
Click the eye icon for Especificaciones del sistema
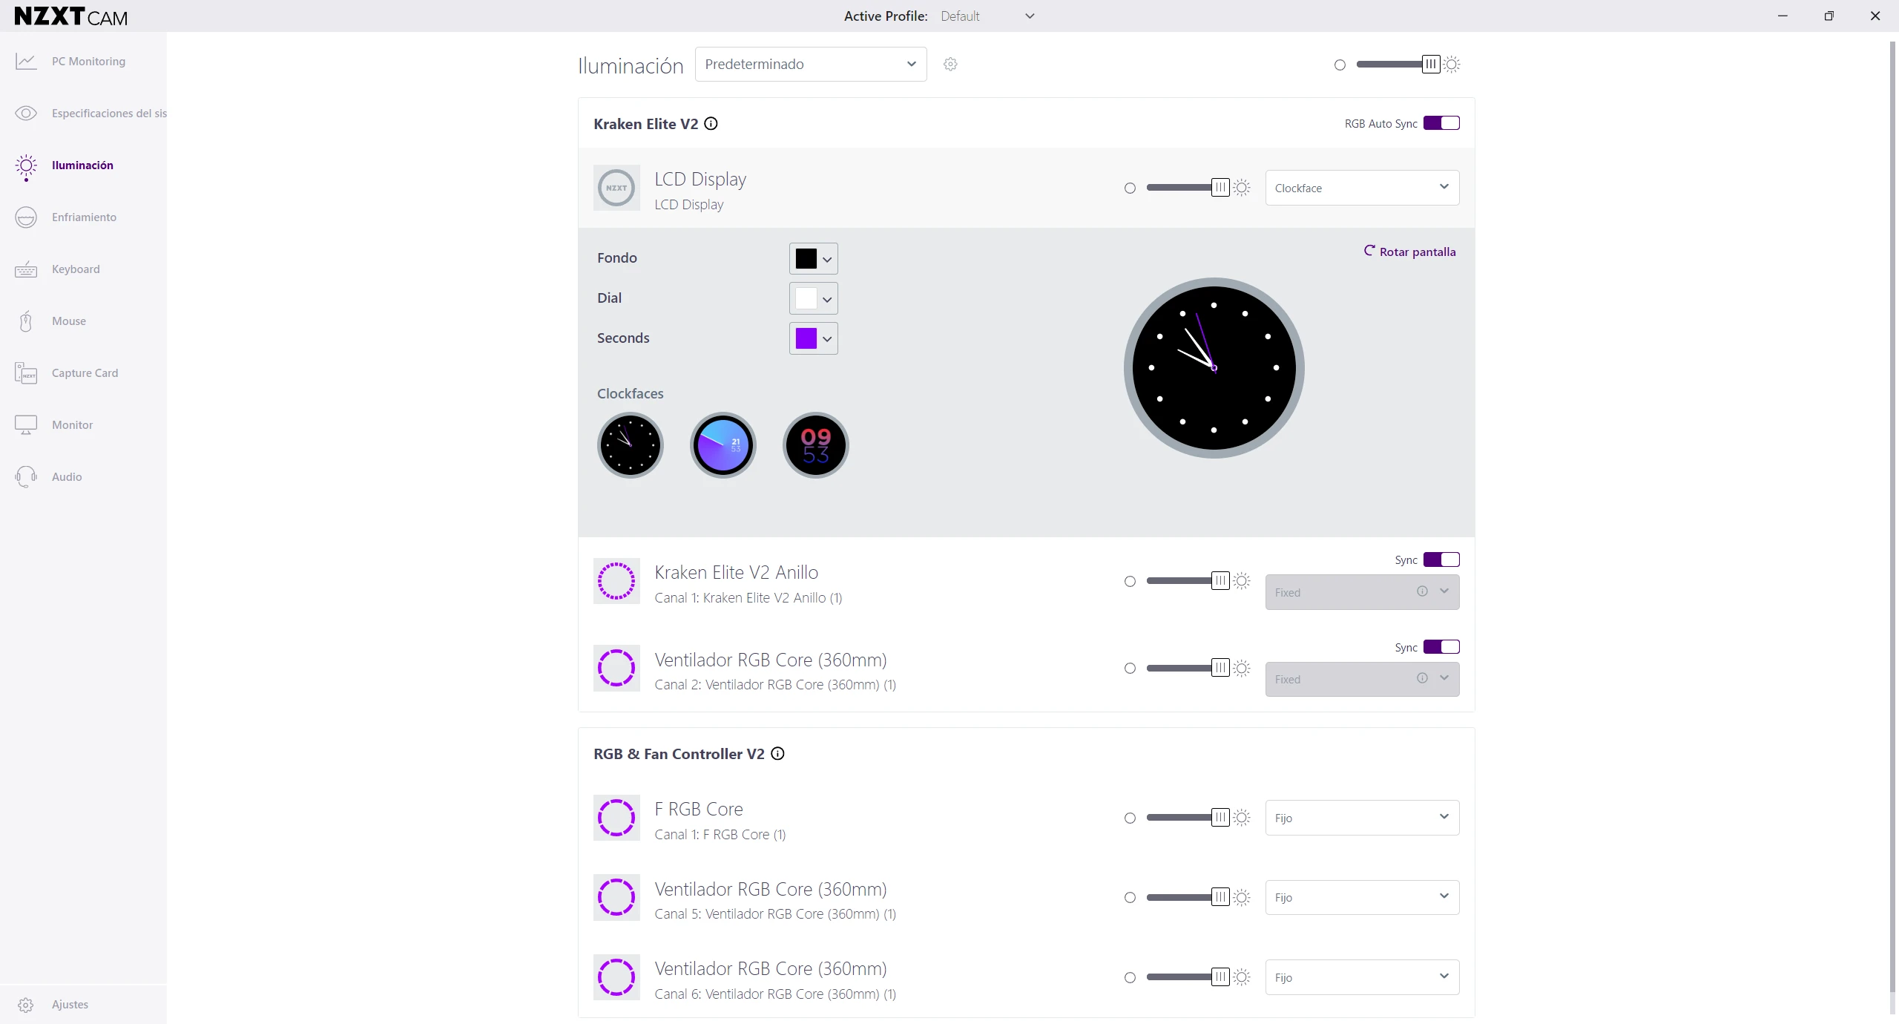coord(26,114)
